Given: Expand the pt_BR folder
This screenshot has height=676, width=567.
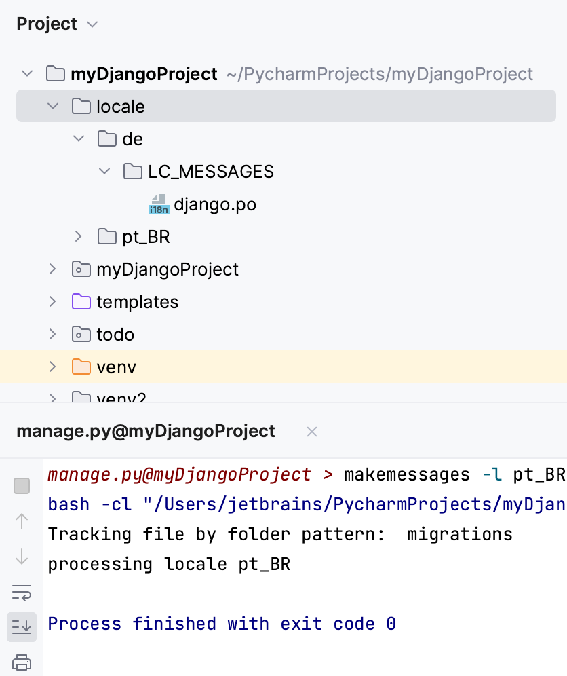Looking at the screenshot, I should (78, 236).
